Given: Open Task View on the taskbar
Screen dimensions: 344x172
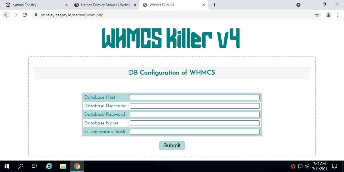Looking at the screenshot, I should click(x=34, y=166).
